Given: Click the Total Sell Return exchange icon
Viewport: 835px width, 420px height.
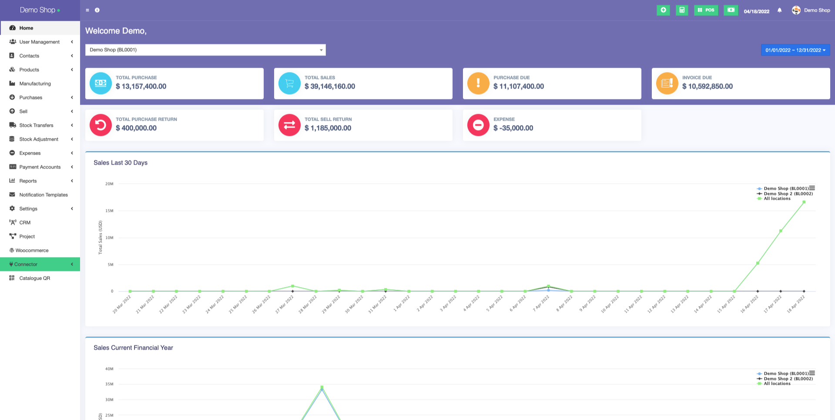Looking at the screenshot, I should click(x=289, y=125).
